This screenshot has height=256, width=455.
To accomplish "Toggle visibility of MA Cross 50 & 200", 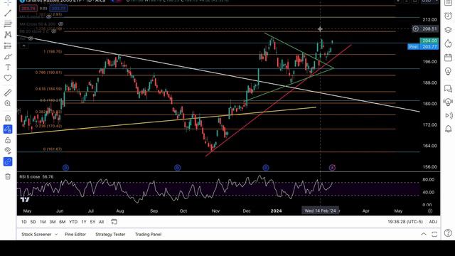I will click(x=60, y=24).
